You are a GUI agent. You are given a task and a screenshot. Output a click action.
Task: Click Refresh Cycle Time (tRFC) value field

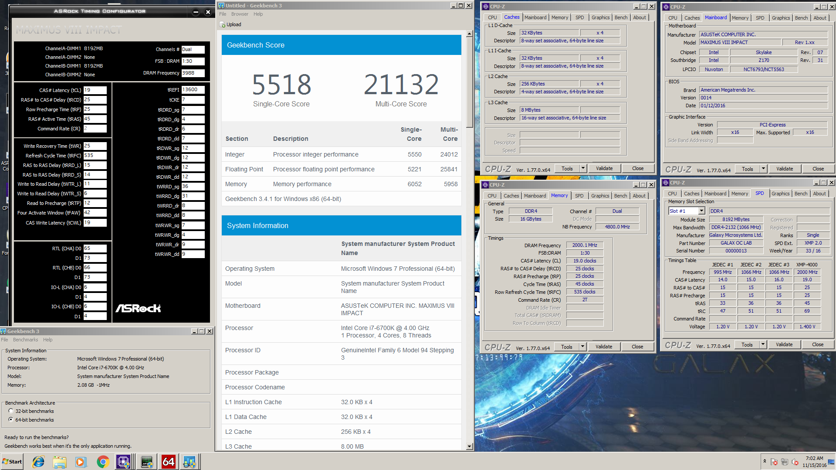(x=95, y=156)
